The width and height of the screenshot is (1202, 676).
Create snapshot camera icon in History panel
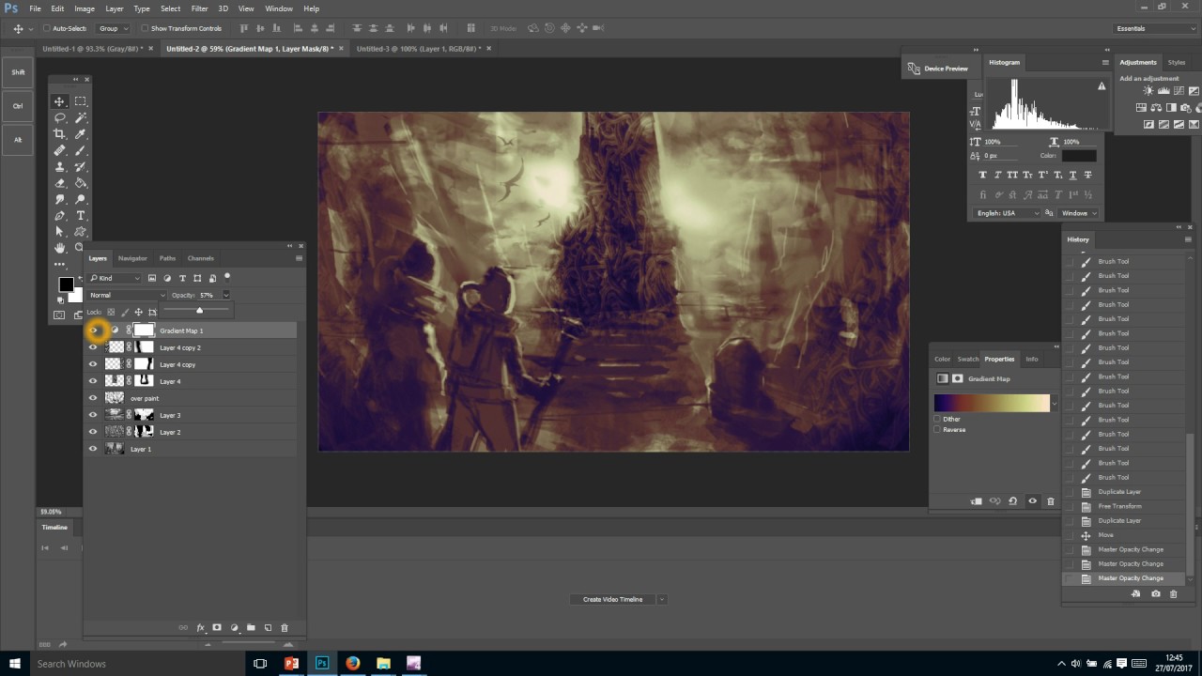1156,593
